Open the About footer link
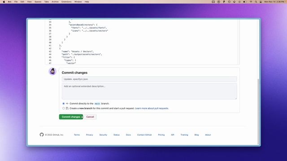The height and width of the screenshot is (161, 287). click(208, 135)
